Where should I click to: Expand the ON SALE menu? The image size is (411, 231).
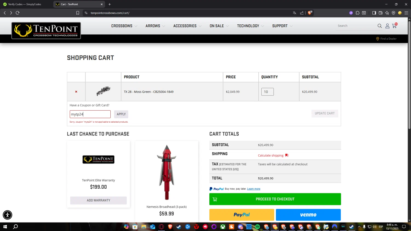(219, 26)
